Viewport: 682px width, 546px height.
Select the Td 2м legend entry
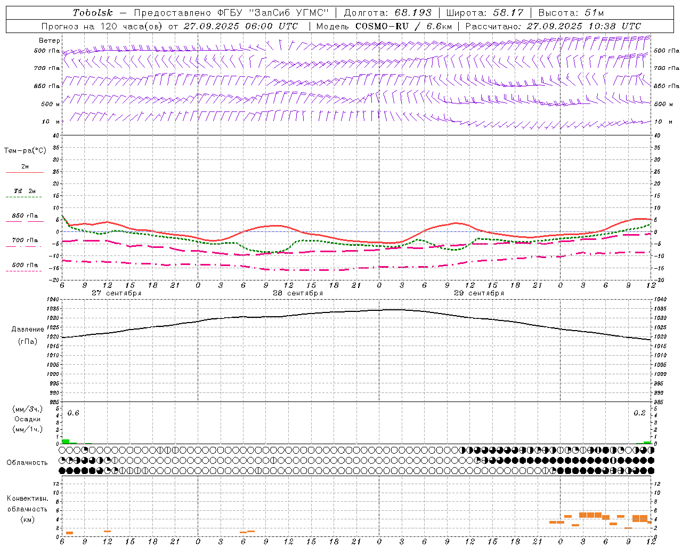pos(25,191)
